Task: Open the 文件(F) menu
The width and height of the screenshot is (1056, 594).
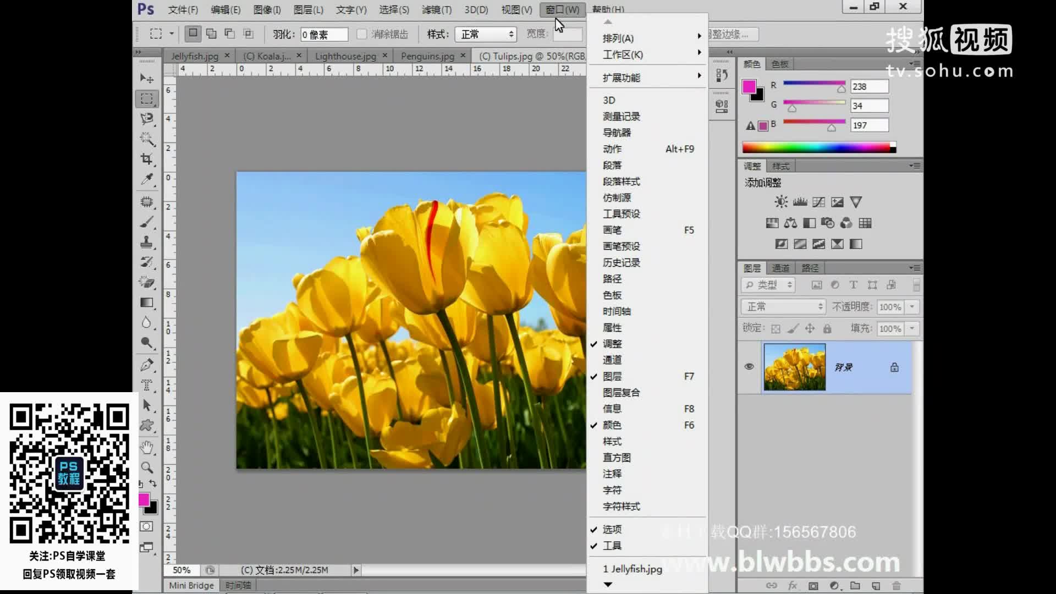Action: pos(183,9)
